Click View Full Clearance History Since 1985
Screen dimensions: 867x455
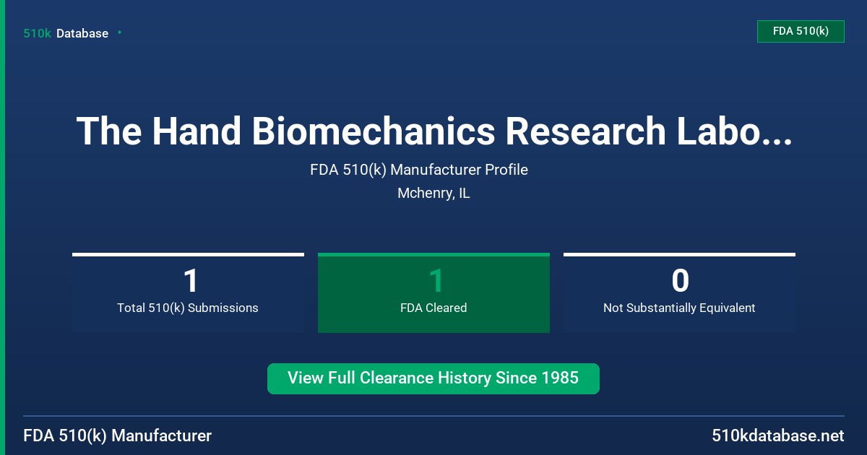point(433,378)
